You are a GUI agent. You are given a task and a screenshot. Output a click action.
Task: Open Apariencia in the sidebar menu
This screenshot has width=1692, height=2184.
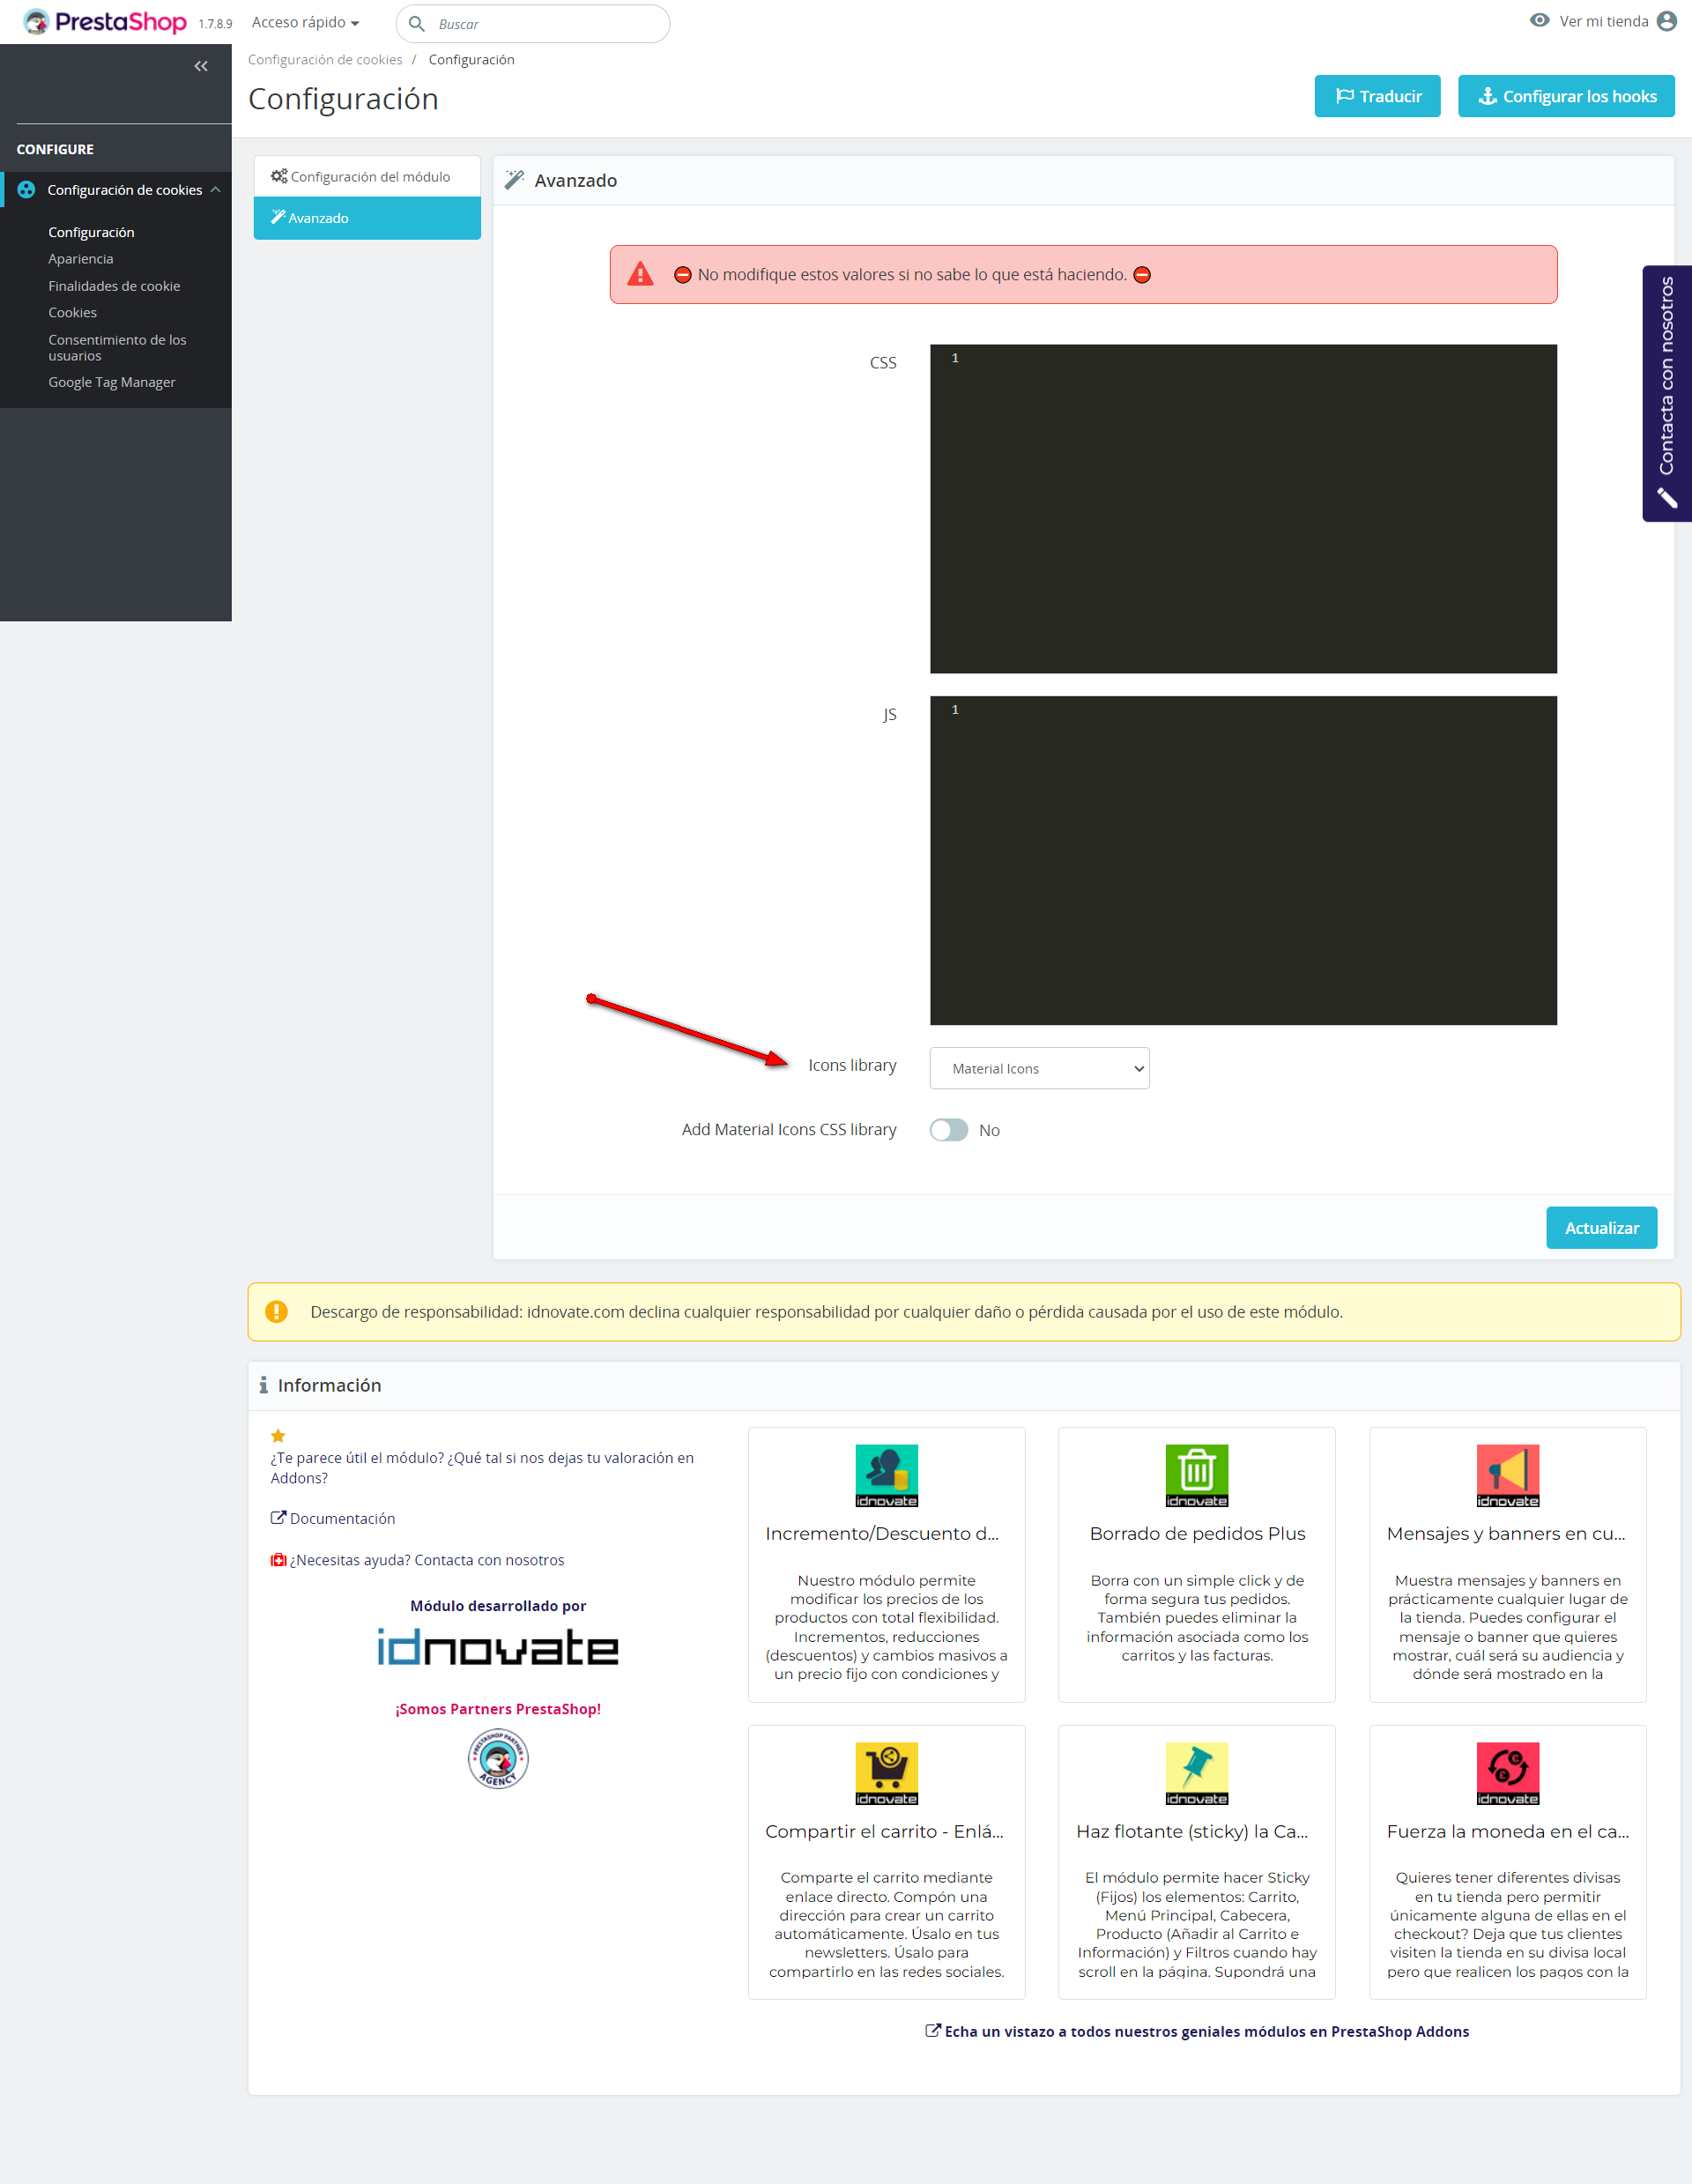click(81, 259)
